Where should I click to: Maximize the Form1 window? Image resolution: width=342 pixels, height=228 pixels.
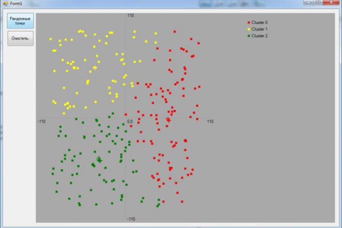318,2
